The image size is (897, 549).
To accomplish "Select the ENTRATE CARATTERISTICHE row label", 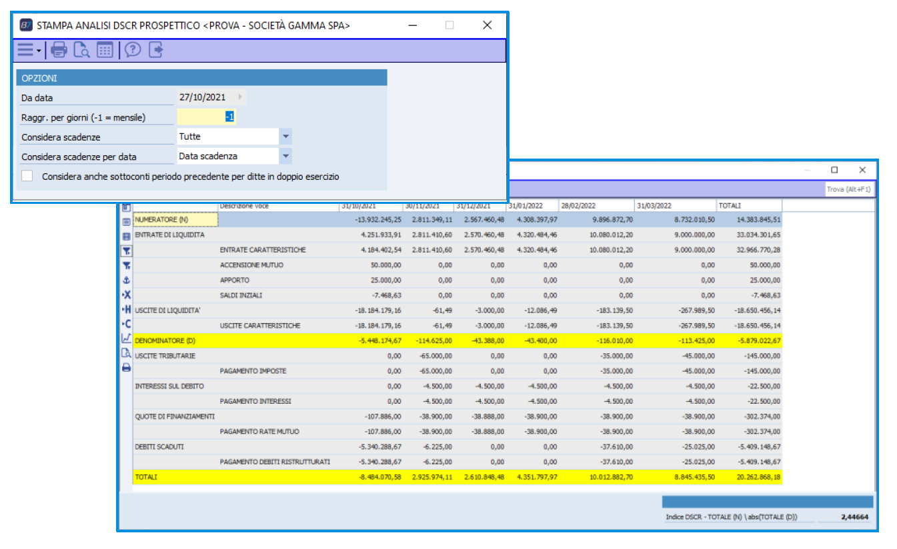I will click(x=263, y=250).
